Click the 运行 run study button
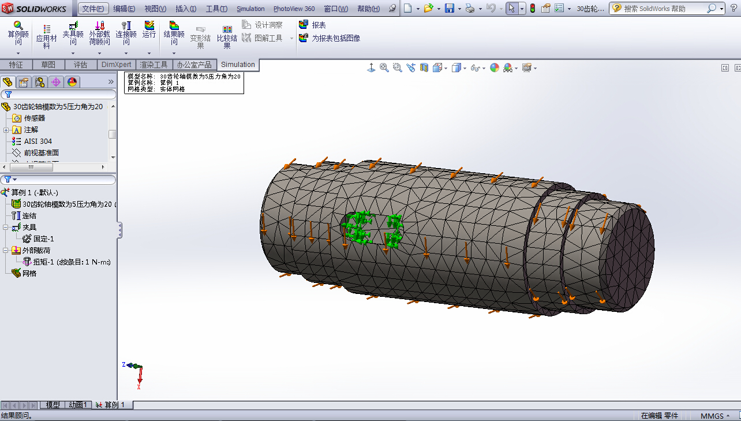This screenshot has height=421, width=741. tap(149, 30)
